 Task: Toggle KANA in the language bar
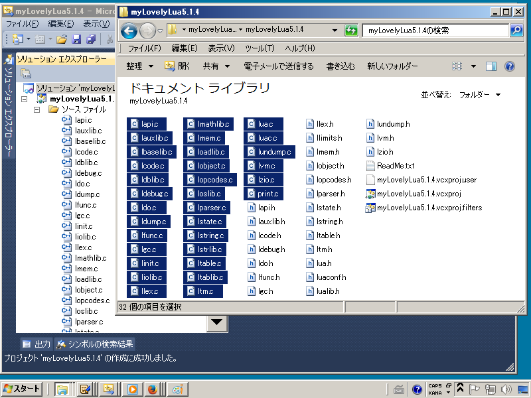click(x=435, y=393)
